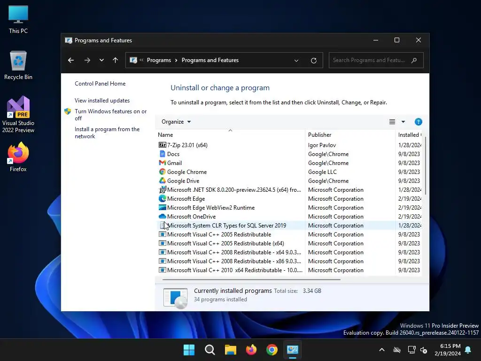481x361 pixels.
Task: Click the network tray icon
Action: 411,350
